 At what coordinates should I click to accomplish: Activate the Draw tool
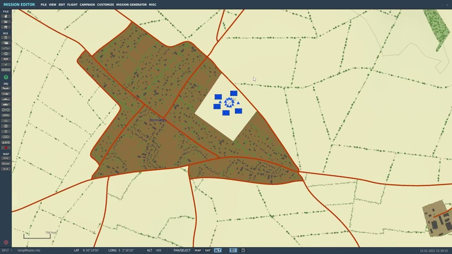click(6, 164)
